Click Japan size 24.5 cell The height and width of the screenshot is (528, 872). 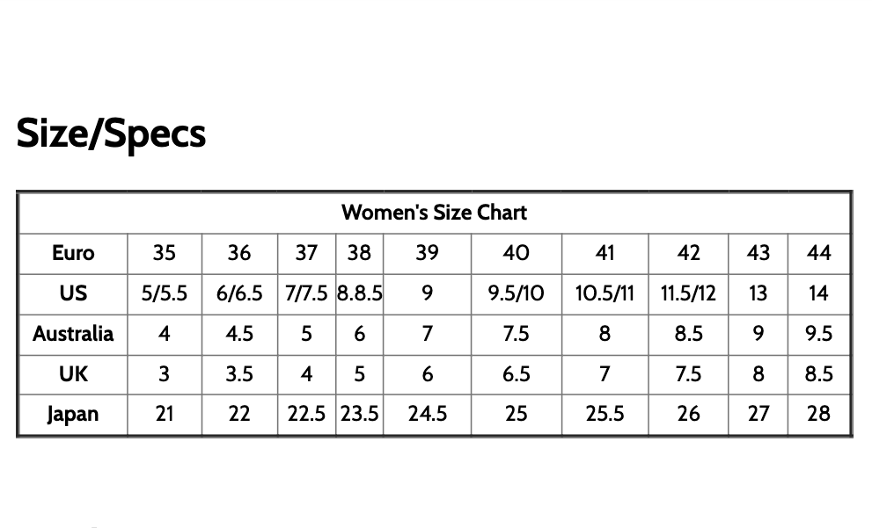(427, 414)
